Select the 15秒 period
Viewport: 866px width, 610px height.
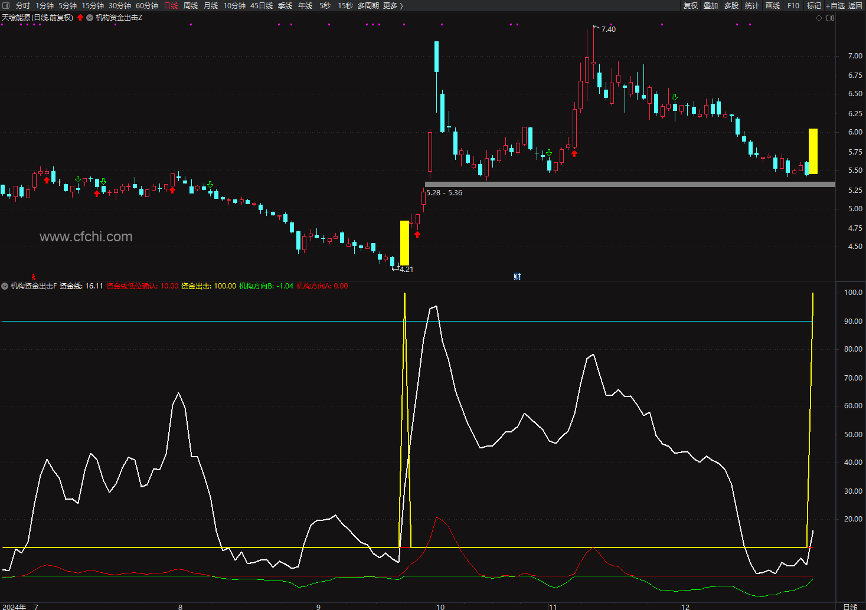(345, 5)
